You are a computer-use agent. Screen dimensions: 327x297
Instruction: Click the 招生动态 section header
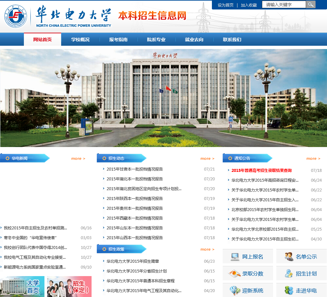(x=121, y=158)
